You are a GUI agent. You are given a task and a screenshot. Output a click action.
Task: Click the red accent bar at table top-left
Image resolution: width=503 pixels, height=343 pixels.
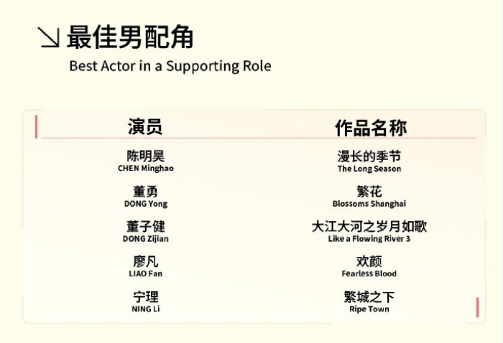(x=36, y=127)
